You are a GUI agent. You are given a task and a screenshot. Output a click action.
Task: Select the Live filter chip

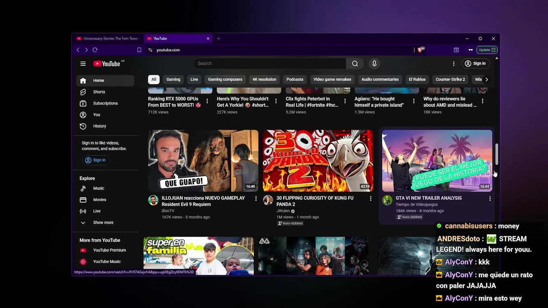(194, 79)
